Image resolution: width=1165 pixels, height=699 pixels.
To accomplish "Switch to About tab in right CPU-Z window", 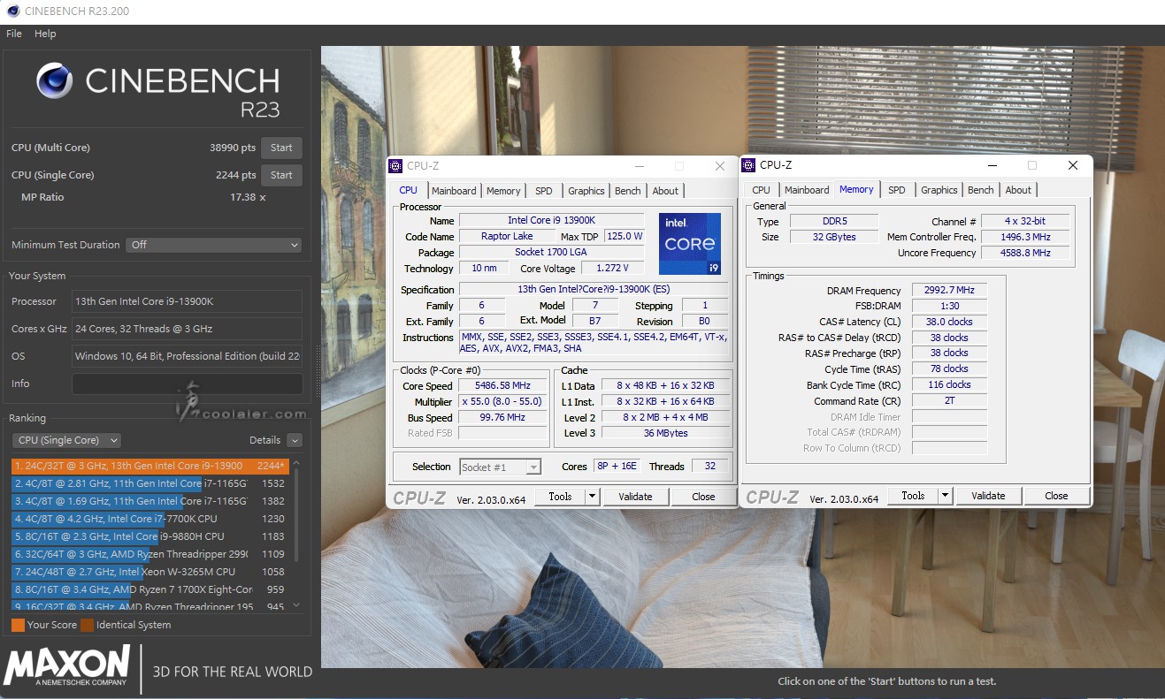I will tap(1018, 190).
